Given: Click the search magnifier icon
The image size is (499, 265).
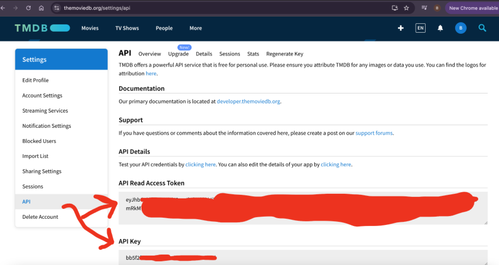Looking at the screenshot, I should click(482, 28).
